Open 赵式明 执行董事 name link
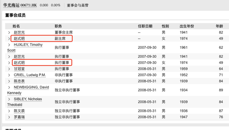The image size is (229, 130). (19, 63)
